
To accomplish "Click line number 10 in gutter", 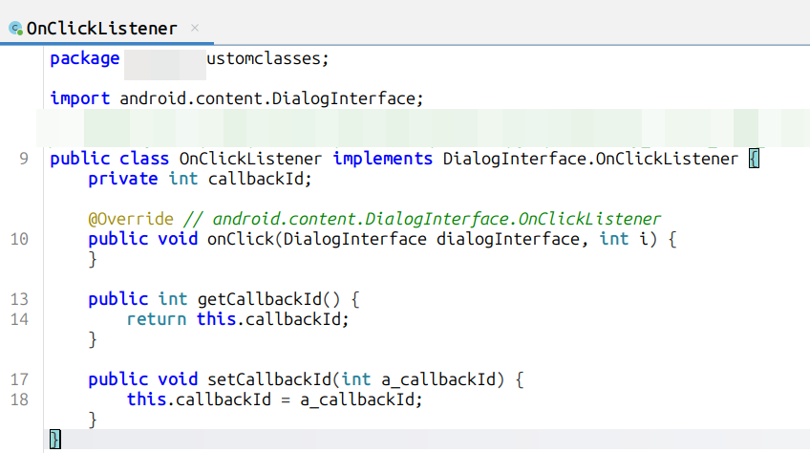I will click(x=19, y=239).
